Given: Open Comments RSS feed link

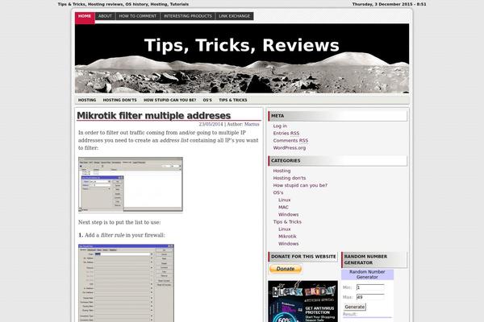Looking at the screenshot, I should point(290,141).
